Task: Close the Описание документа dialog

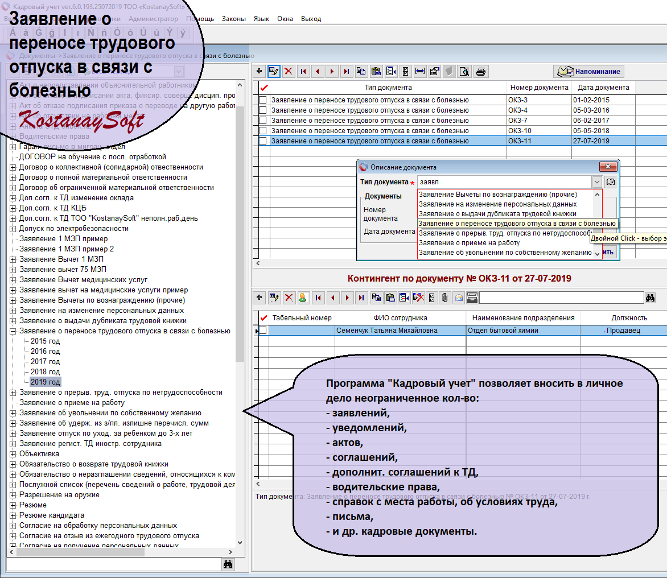Action: [608, 167]
